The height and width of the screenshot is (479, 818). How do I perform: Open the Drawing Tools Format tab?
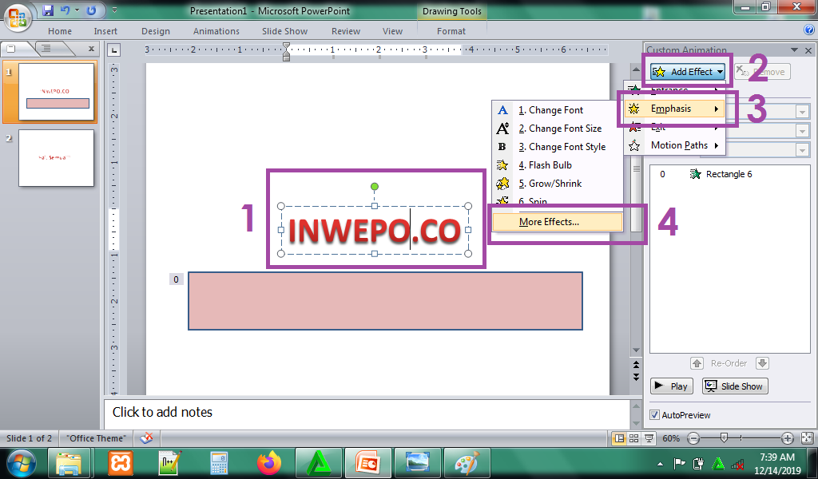coord(451,31)
